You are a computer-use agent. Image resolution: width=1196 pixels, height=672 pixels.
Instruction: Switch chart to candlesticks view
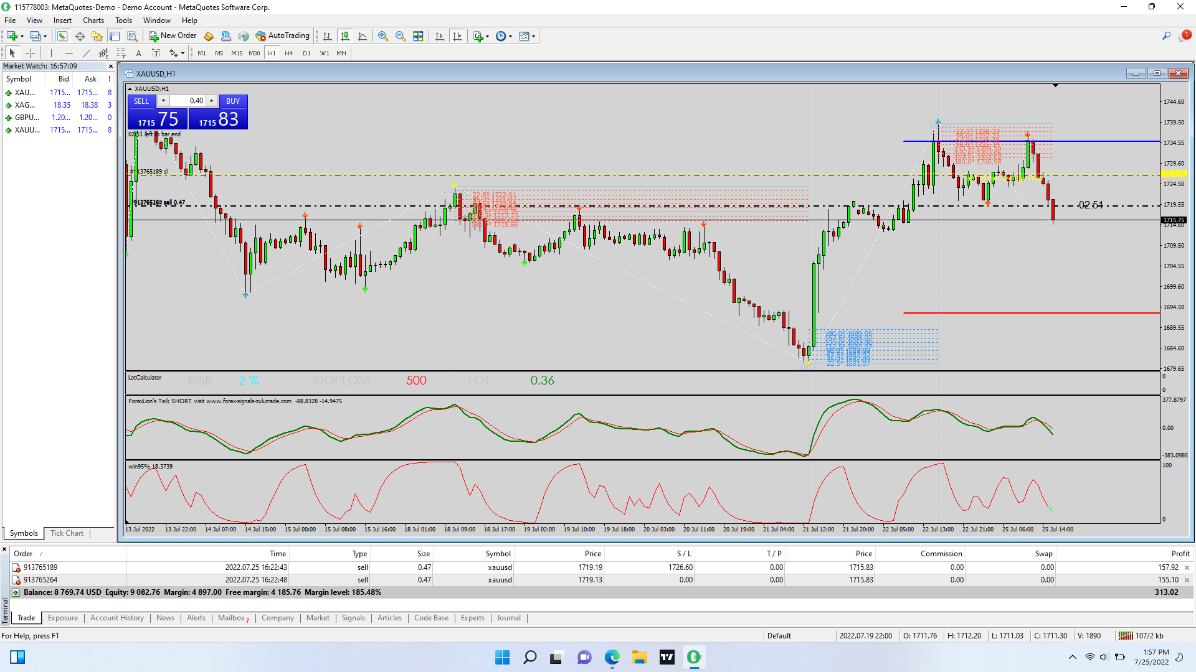point(345,36)
